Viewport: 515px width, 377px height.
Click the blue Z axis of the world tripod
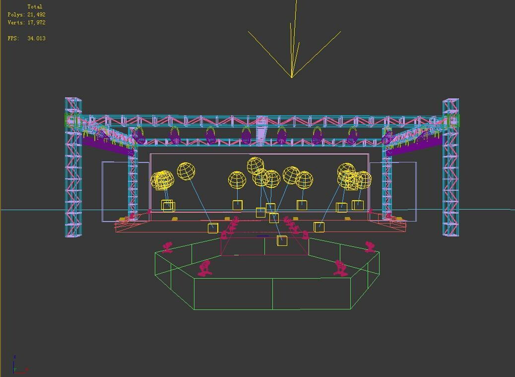click(13, 368)
